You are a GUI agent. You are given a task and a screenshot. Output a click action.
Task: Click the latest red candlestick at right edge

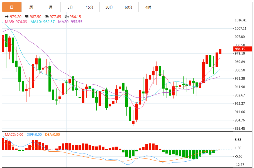(x=220, y=51)
